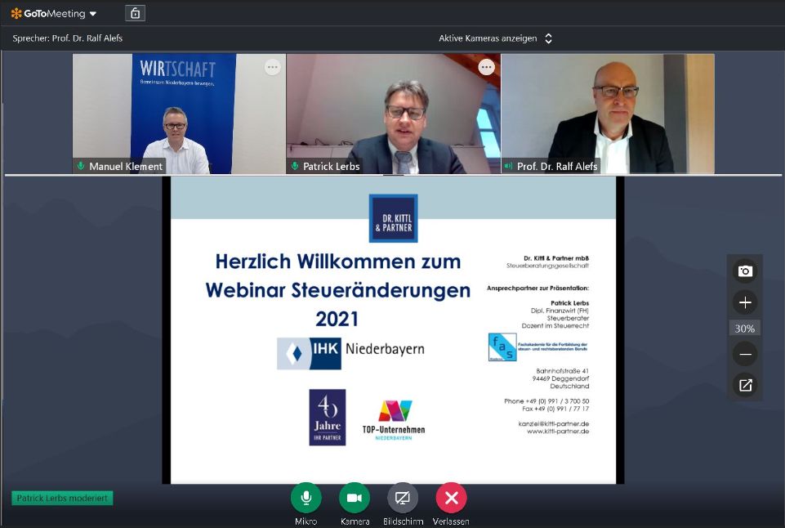Open options menu on Manuel Klement's video

pos(272,68)
